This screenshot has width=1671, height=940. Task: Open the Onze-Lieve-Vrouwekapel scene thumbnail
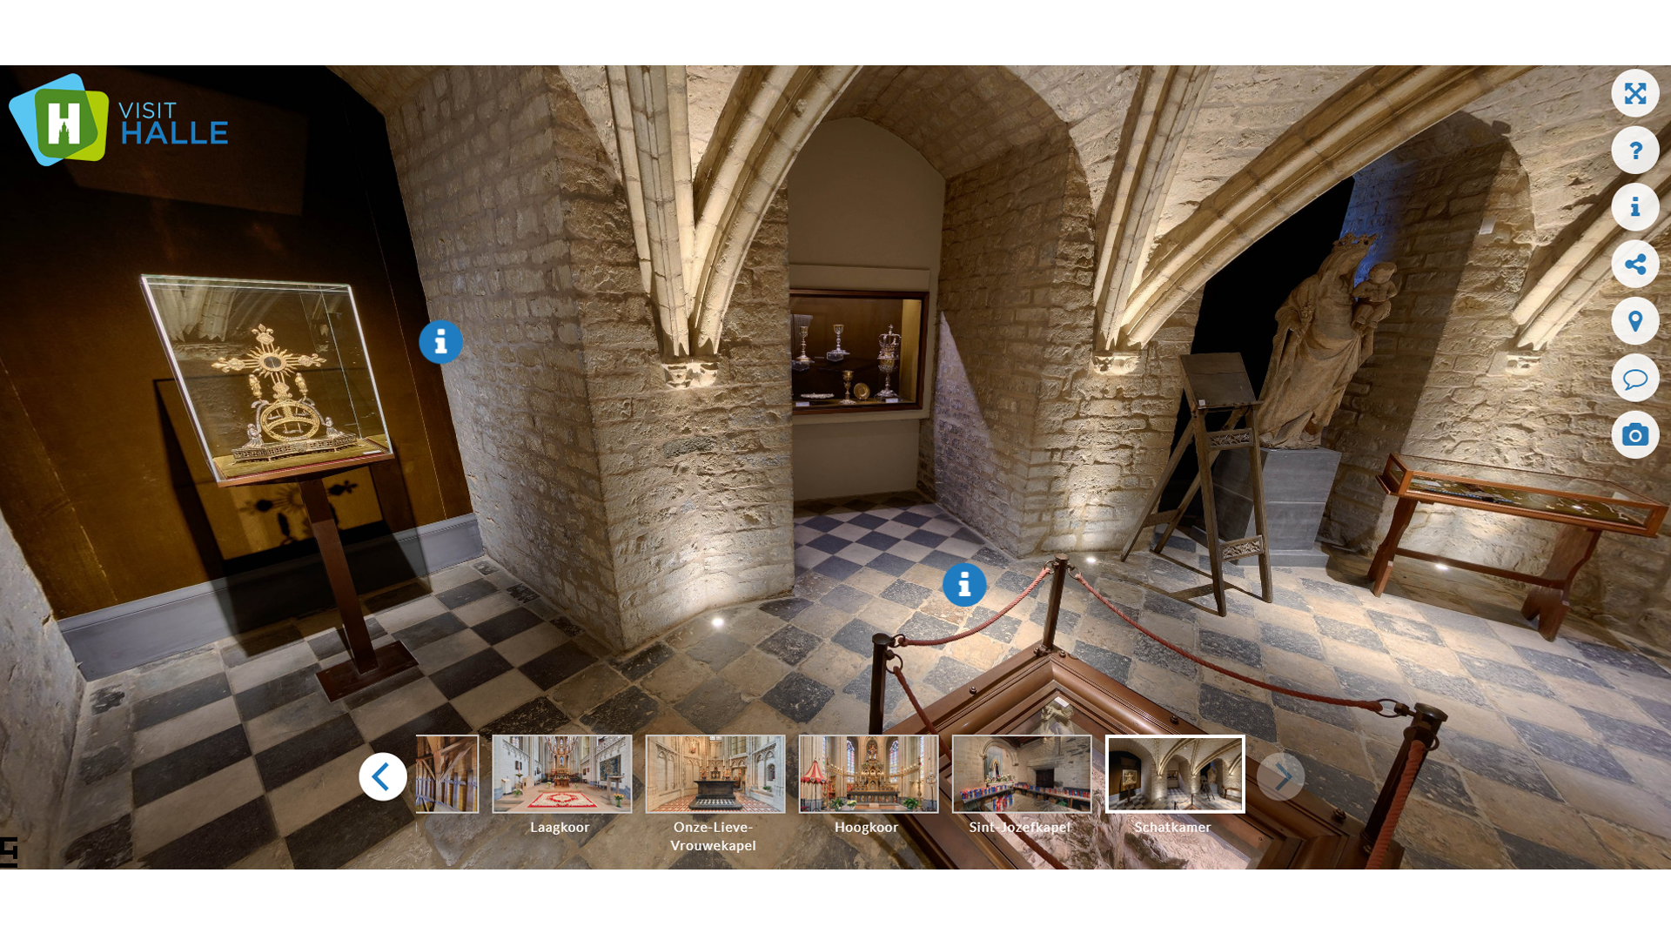[715, 774]
